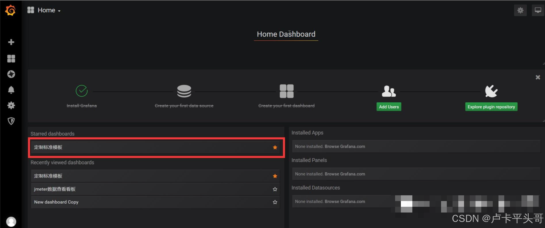545x228 pixels.
Task: Click the Recently viewed dashboards heading
Action: click(x=62, y=163)
